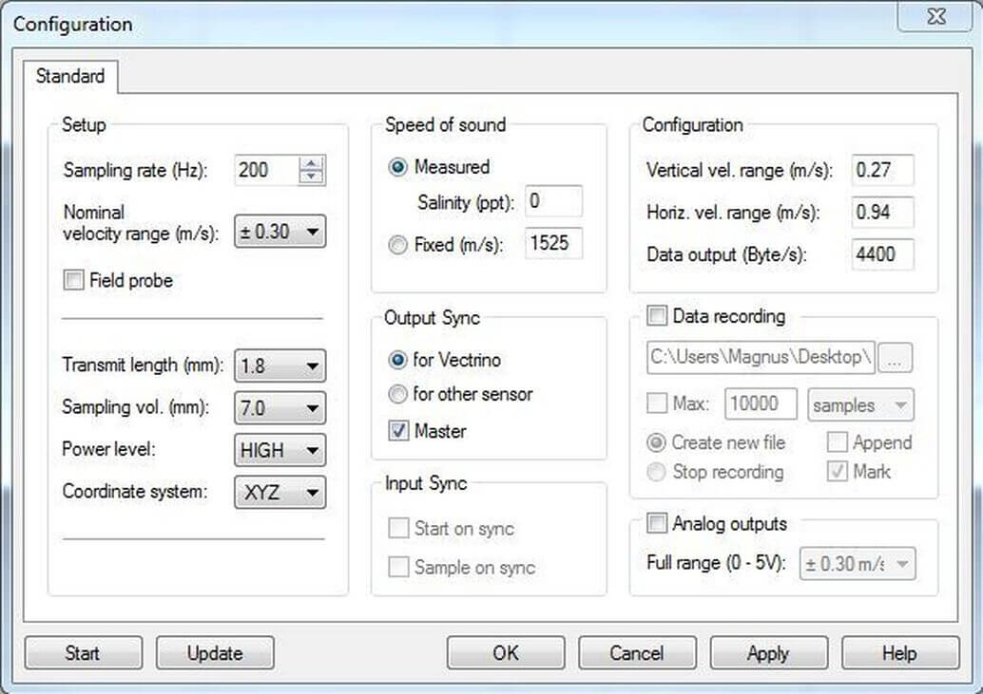
Task: Select the Create new file option
Action: (x=656, y=442)
